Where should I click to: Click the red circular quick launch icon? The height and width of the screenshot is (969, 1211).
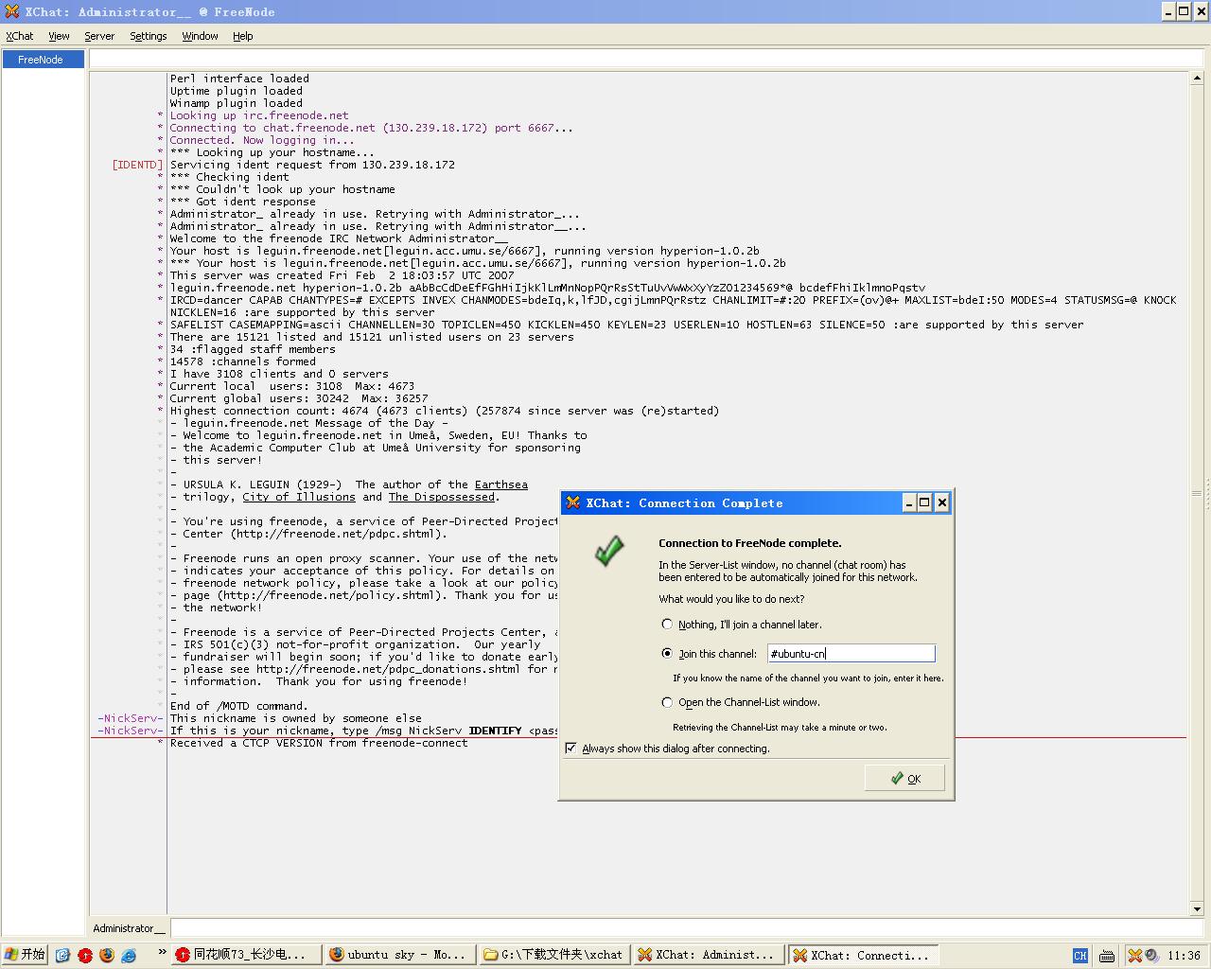click(x=85, y=955)
